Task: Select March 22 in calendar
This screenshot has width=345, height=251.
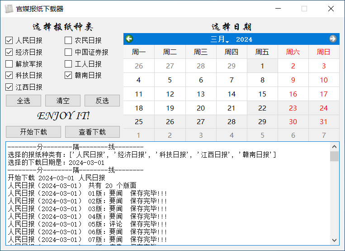Action: point(262,108)
